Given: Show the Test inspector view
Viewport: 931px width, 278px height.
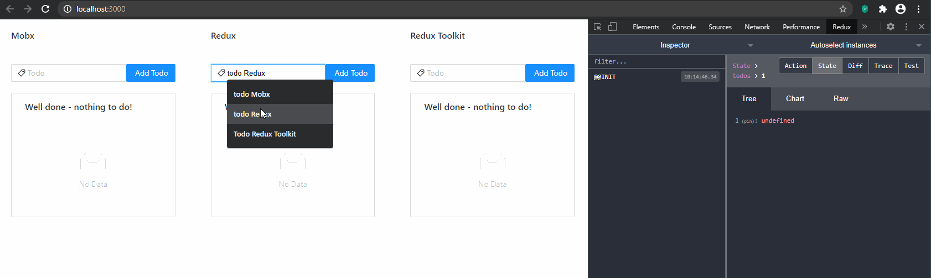Looking at the screenshot, I should pos(911,66).
